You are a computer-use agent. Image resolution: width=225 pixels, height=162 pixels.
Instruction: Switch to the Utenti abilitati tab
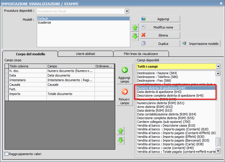click(x=85, y=54)
